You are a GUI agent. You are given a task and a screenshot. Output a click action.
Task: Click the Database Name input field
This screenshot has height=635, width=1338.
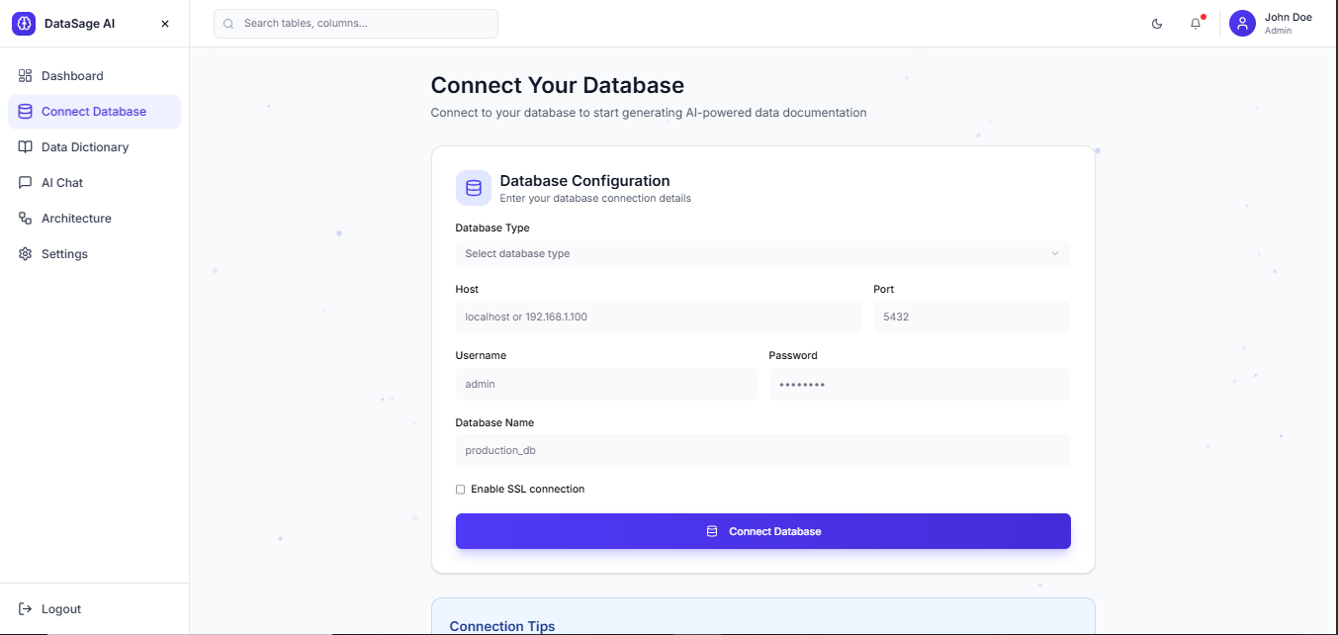coord(762,450)
